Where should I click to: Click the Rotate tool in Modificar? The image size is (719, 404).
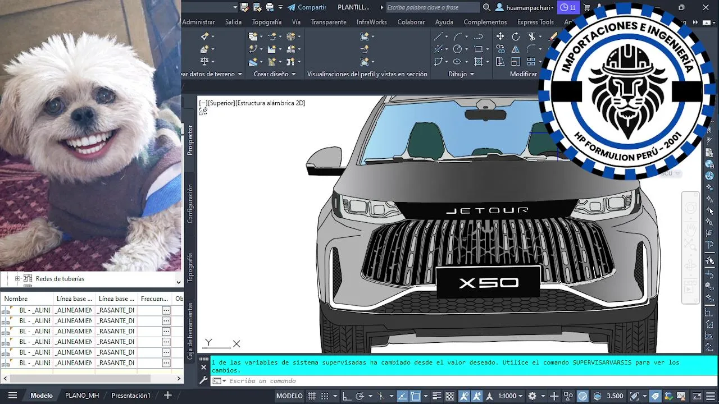pyautogui.click(x=516, y=36)
